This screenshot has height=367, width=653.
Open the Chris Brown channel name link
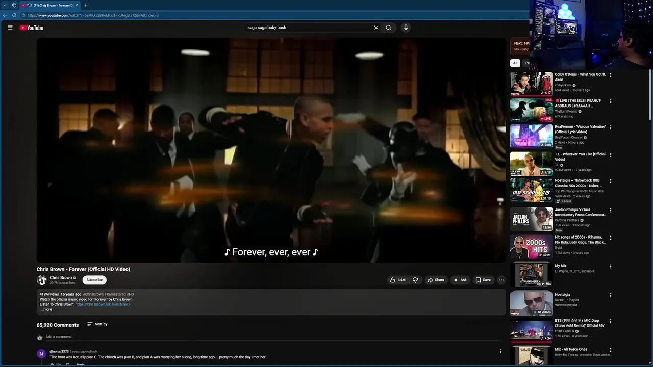(61, 278)
